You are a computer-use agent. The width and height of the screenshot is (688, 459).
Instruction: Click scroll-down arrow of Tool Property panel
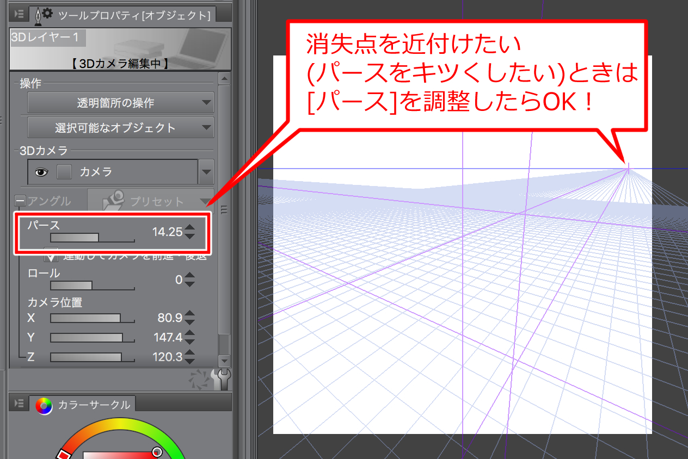(224, 361)
